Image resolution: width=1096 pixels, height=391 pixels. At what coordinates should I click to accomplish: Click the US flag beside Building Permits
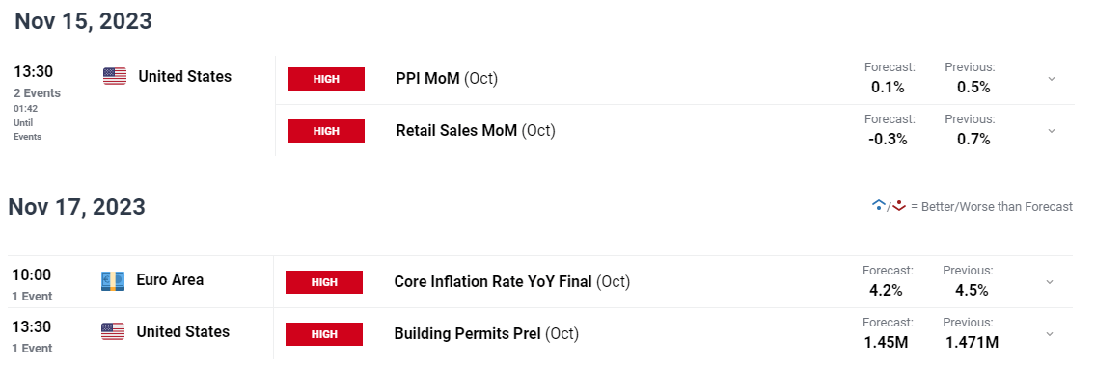[x=113, y=331]
